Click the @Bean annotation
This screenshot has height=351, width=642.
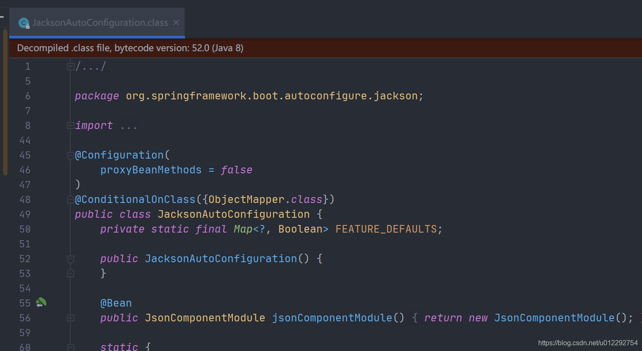(x=116, y=303)
